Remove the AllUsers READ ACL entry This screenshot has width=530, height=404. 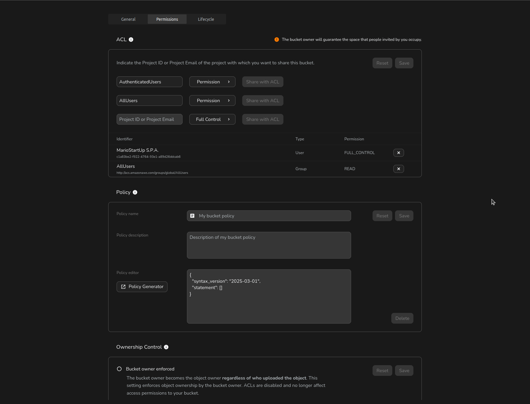coord(398,169)
